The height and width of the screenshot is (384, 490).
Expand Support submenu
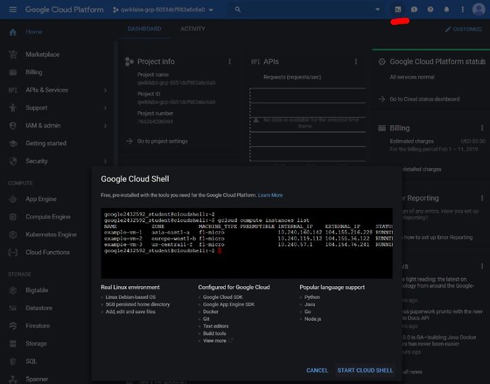pos(105,108)
